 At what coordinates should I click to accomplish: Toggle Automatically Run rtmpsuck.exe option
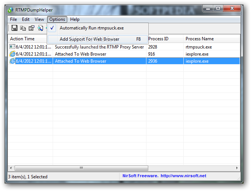point(97,28)
